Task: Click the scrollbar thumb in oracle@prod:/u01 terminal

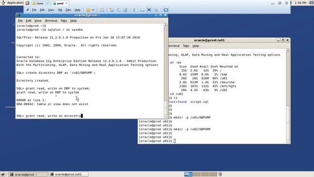Action: click(x=288, y=122)
